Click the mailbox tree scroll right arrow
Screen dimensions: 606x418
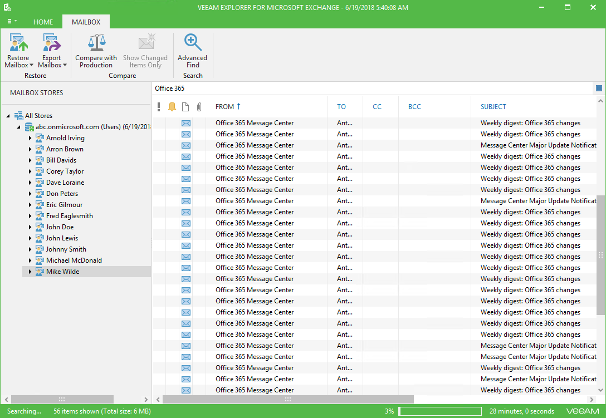pyautogui.click(x=146, y=400)
